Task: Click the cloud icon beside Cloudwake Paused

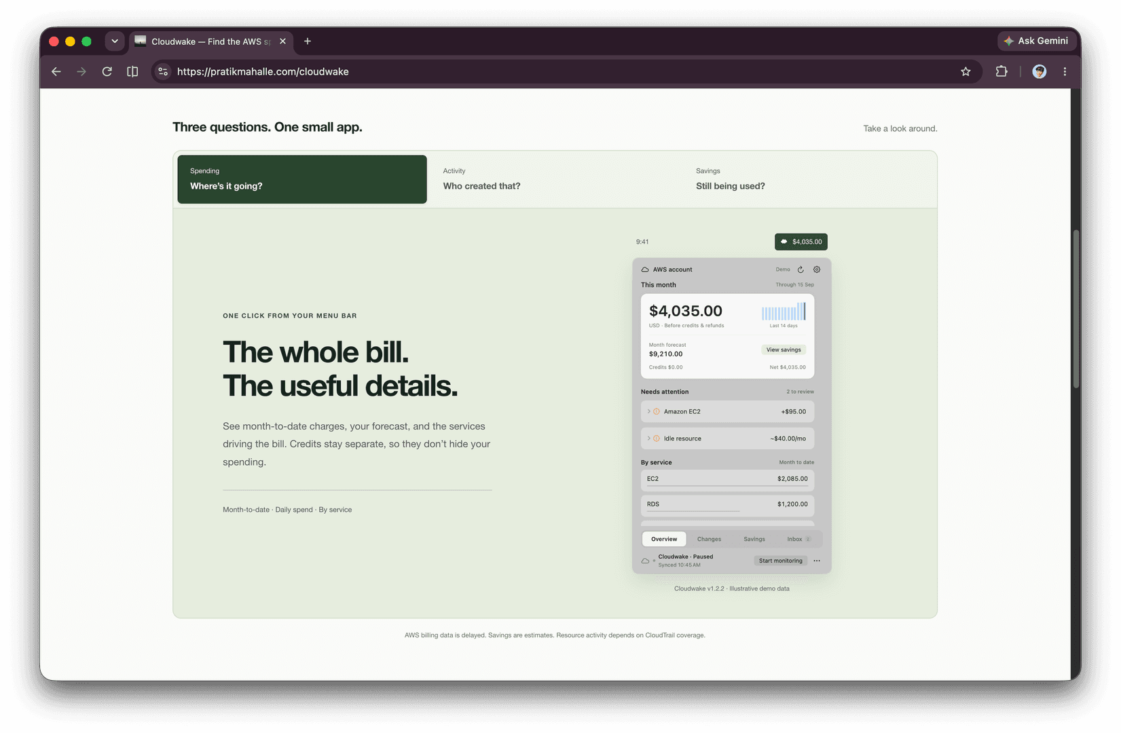Action: point(645,561)
